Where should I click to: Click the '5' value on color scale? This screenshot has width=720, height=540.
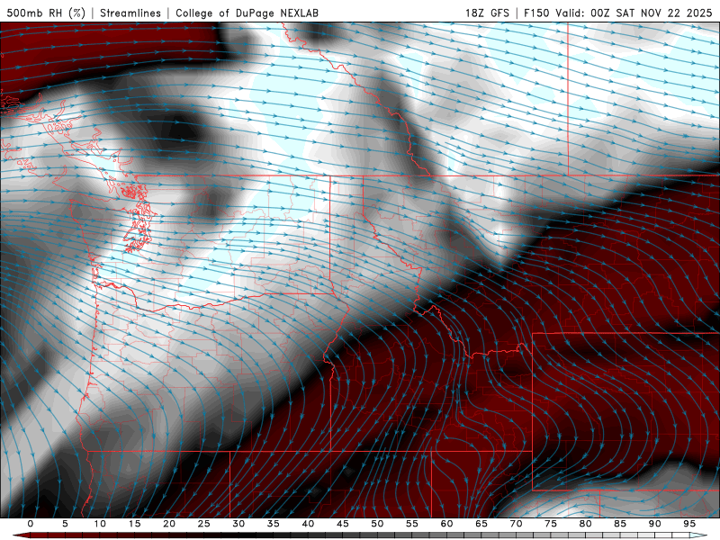pyautogui.click(x=65, y=524)
